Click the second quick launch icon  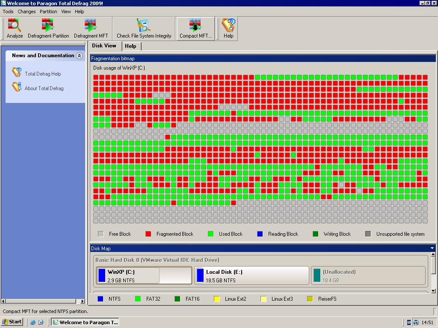pyautogui.click(x=41, y=322)
